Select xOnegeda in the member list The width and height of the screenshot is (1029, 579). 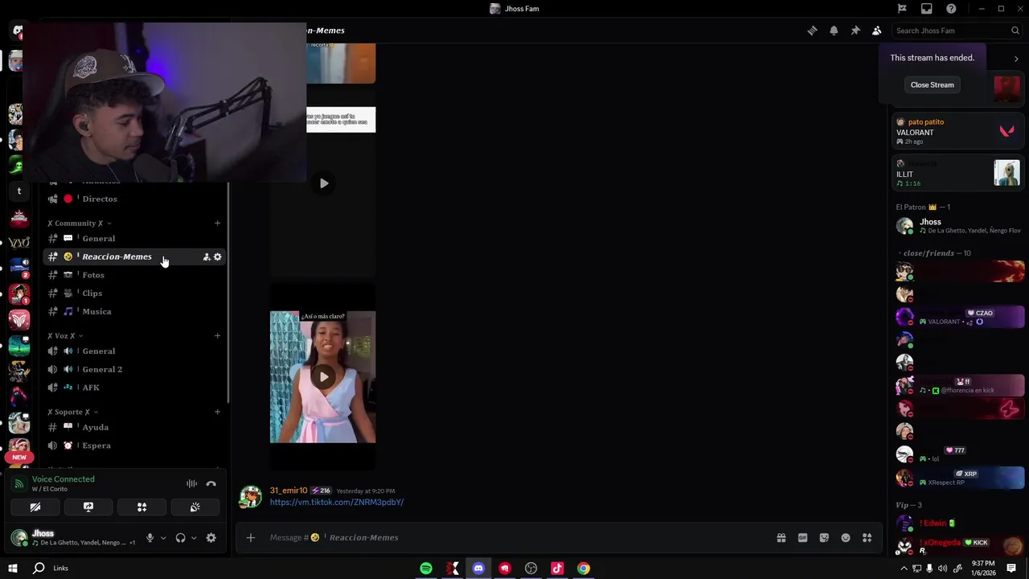click(x=958, y=544)
